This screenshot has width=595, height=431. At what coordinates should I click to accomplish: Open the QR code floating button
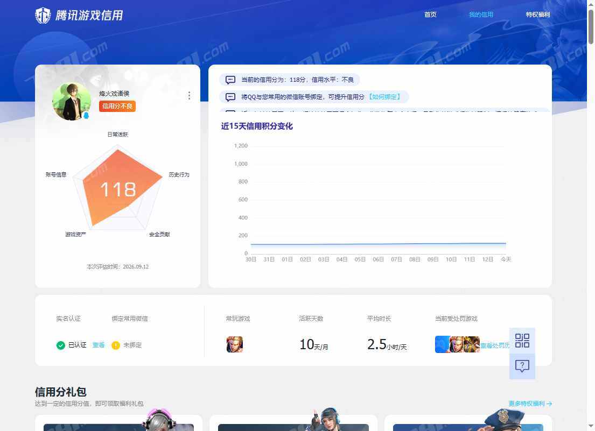click(x=522, y=341)
